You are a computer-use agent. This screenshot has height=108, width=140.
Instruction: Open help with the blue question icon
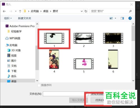130,18
